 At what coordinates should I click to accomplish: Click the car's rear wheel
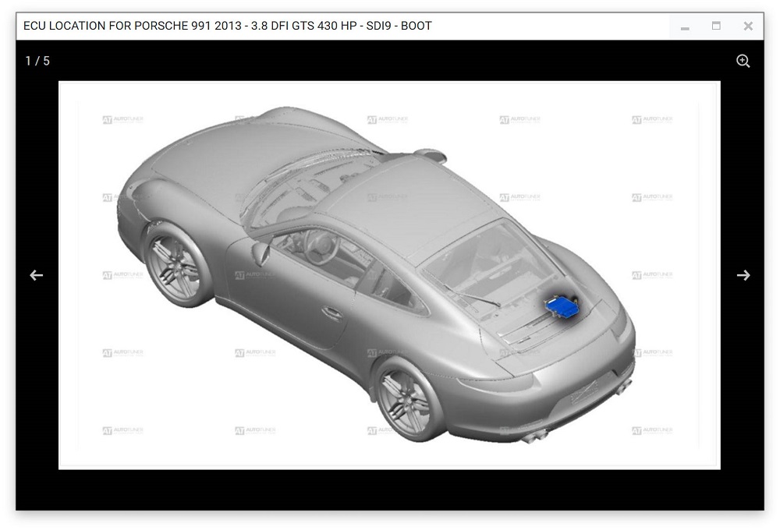406,401
